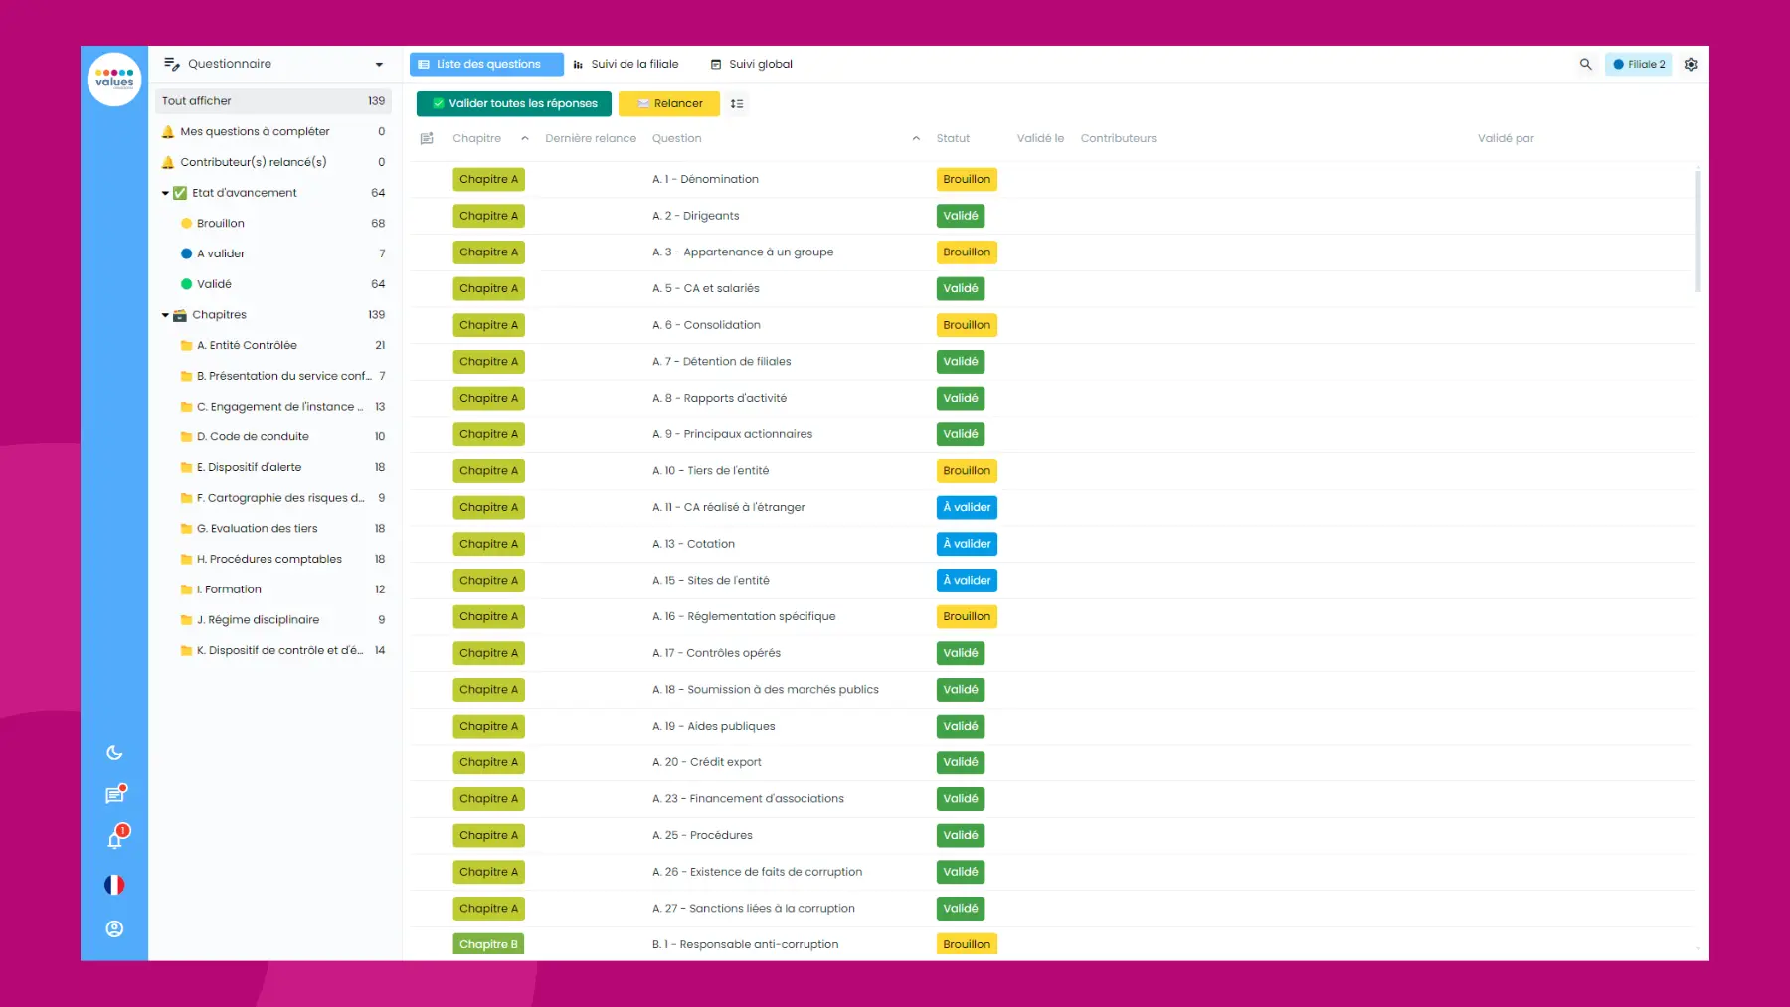Click the values logo in the sidebar
Viewport: 1790px width, 1007px height.
tap(114, 79)
